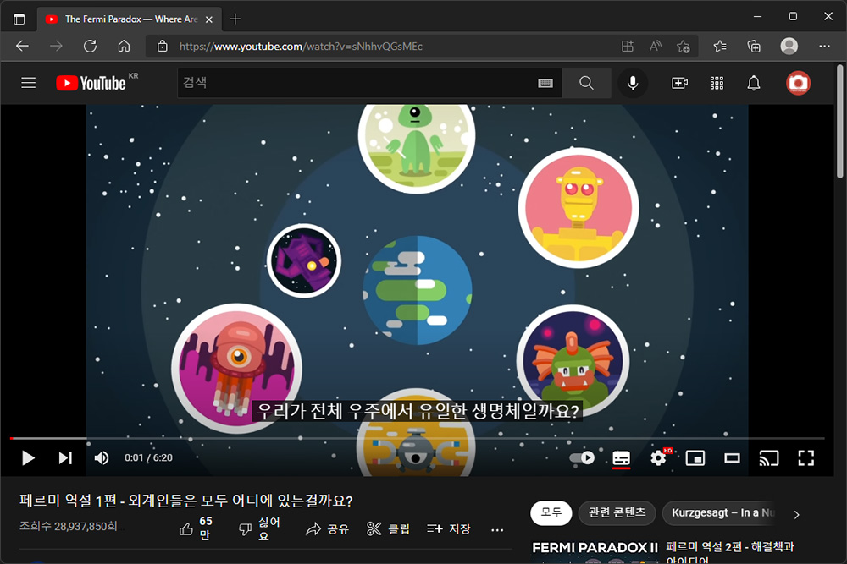This screenshot has width=847, height=564.
Task: Open a new browser tab
Action: coord(235,19)
